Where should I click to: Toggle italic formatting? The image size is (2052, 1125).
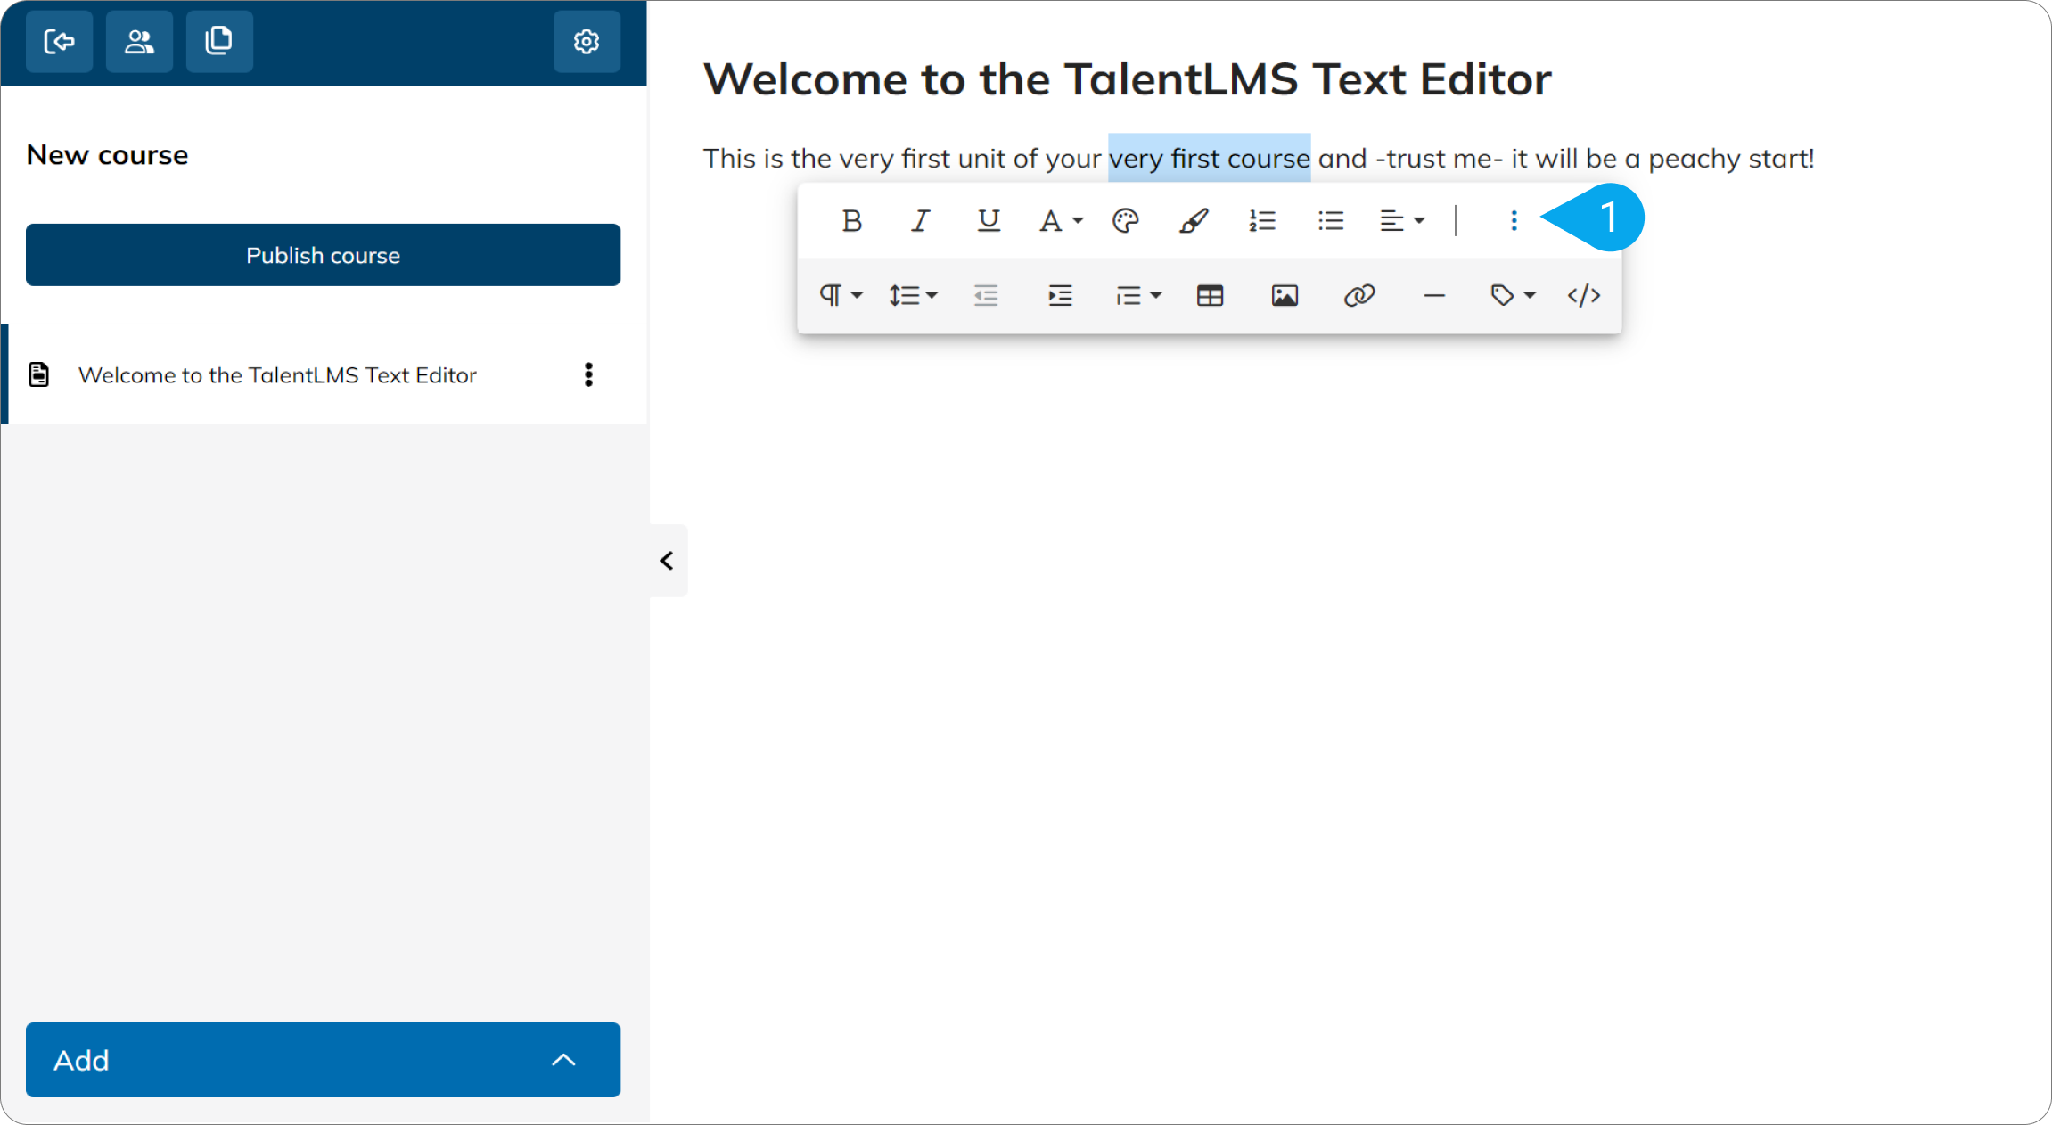[920, 220]
